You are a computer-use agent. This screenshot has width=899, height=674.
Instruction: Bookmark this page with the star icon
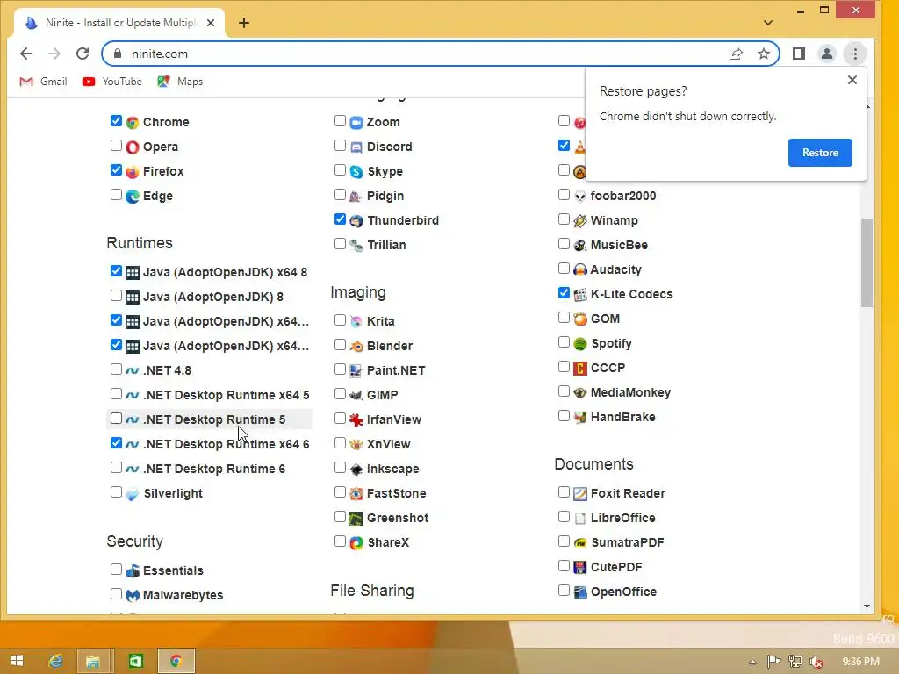pos(764,54)
